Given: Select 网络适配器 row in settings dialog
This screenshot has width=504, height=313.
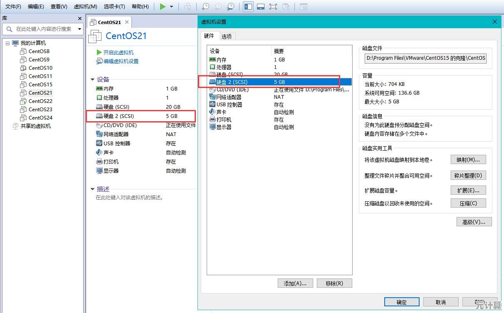Looking at the screenshot, I should pyautogui.click(x=279, y=97).
